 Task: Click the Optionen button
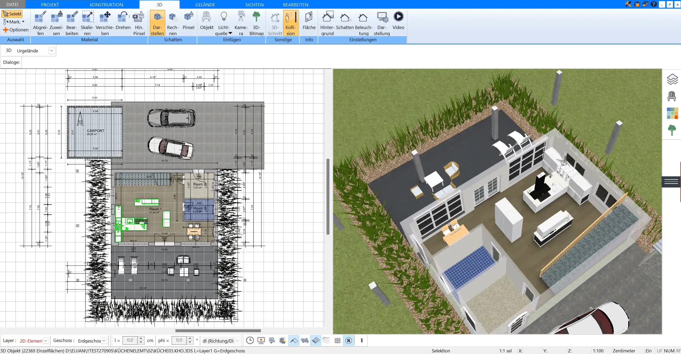15,30
